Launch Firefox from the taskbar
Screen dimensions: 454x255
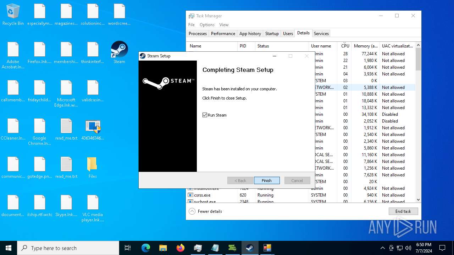[180, 248]
